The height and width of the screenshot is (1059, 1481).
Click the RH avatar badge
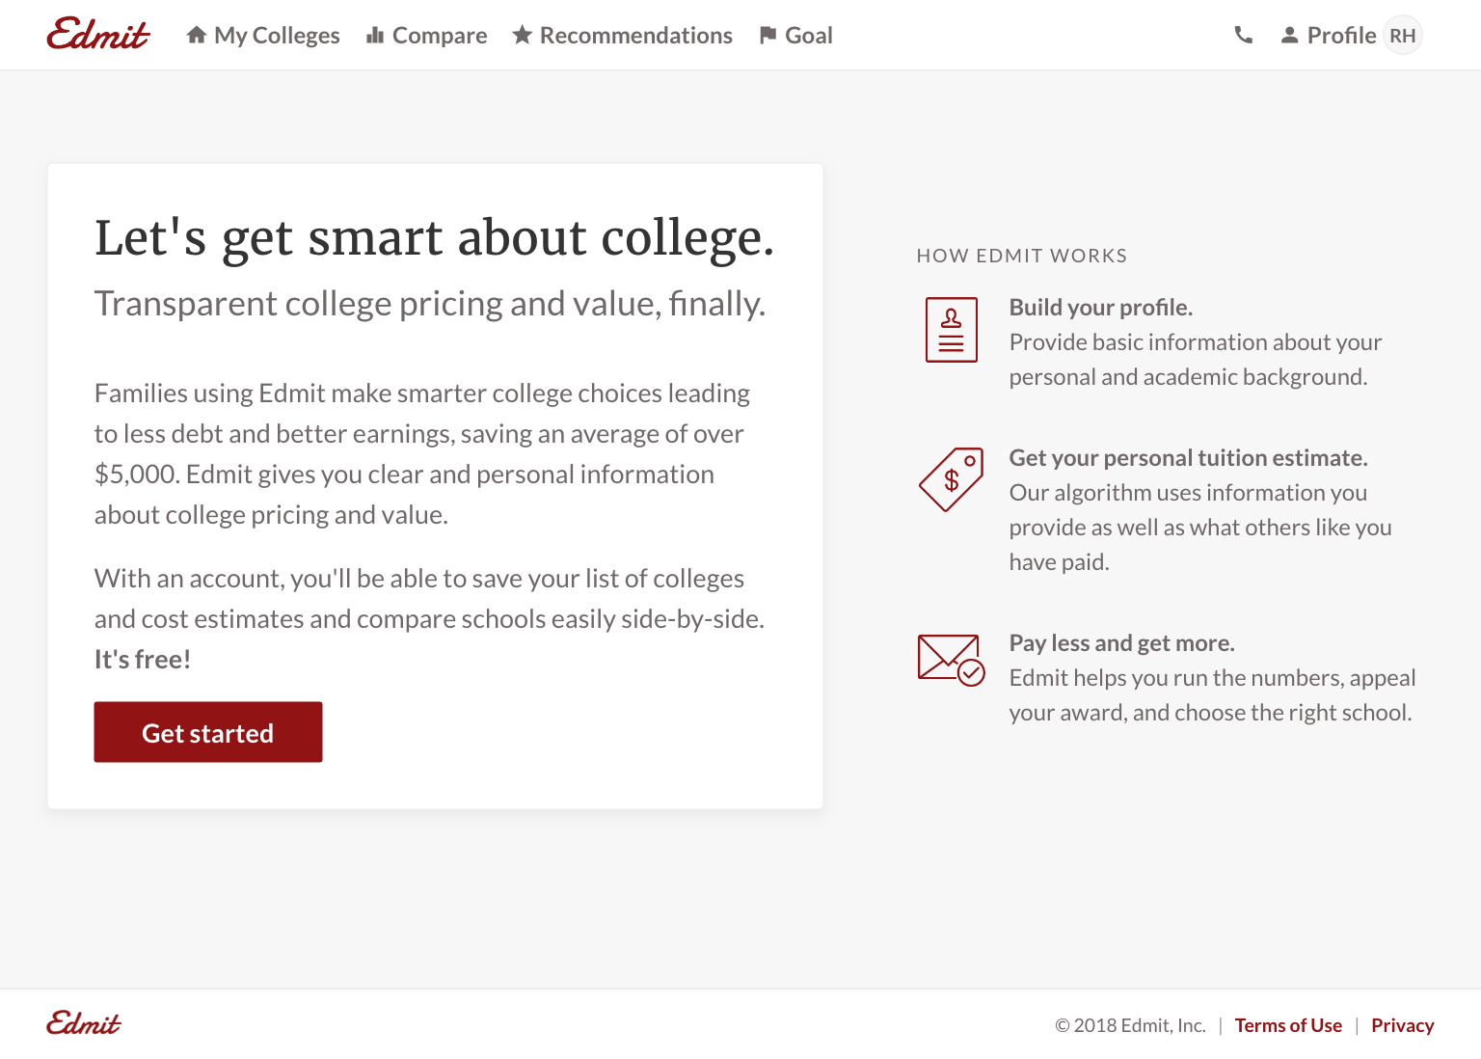[1403, 36]
